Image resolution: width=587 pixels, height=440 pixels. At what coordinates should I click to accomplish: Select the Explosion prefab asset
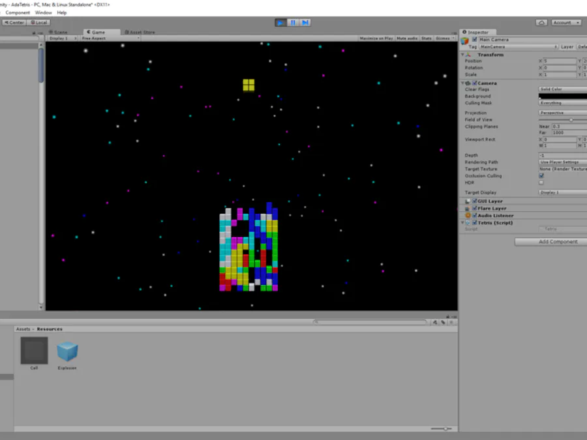67,351
